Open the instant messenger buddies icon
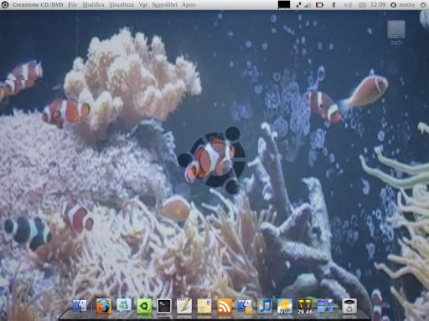 (x=124, y=305)
